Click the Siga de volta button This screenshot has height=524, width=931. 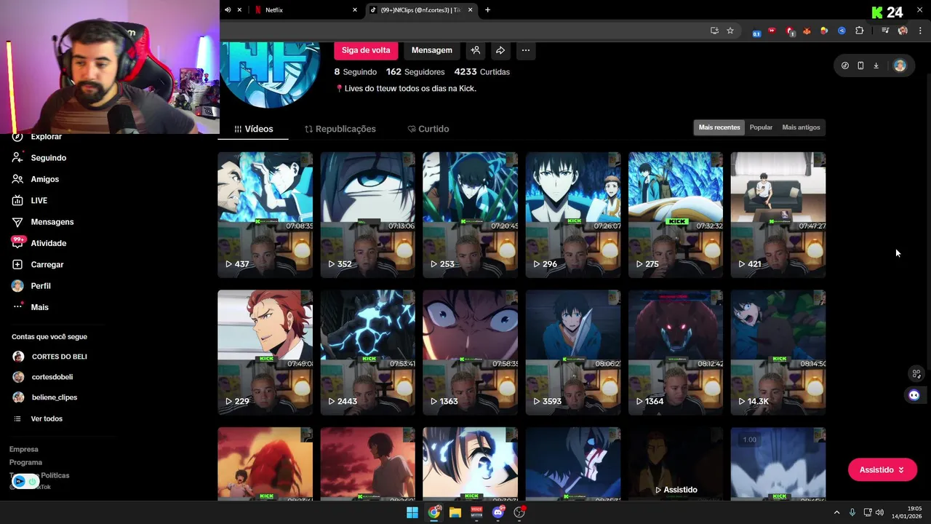pyautogui.click(x=366, y=50)
